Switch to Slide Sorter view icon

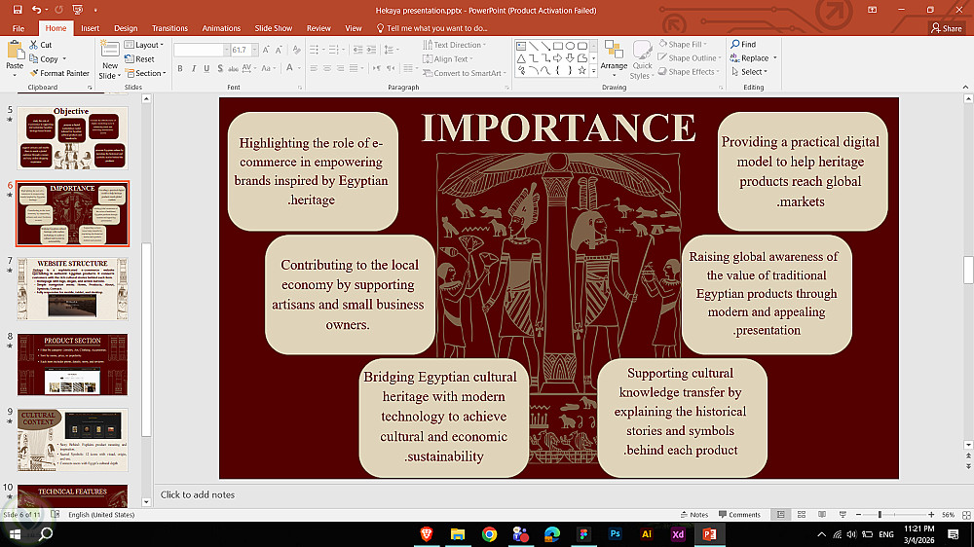click(x=802, y=514)
